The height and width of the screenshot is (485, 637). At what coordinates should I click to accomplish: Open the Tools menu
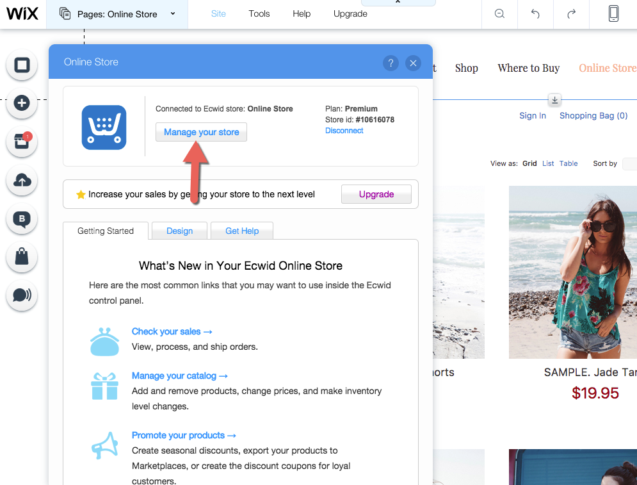point(259,14)
